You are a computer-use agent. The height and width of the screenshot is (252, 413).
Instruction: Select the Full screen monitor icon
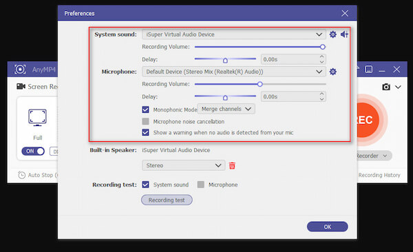(37, 118)
